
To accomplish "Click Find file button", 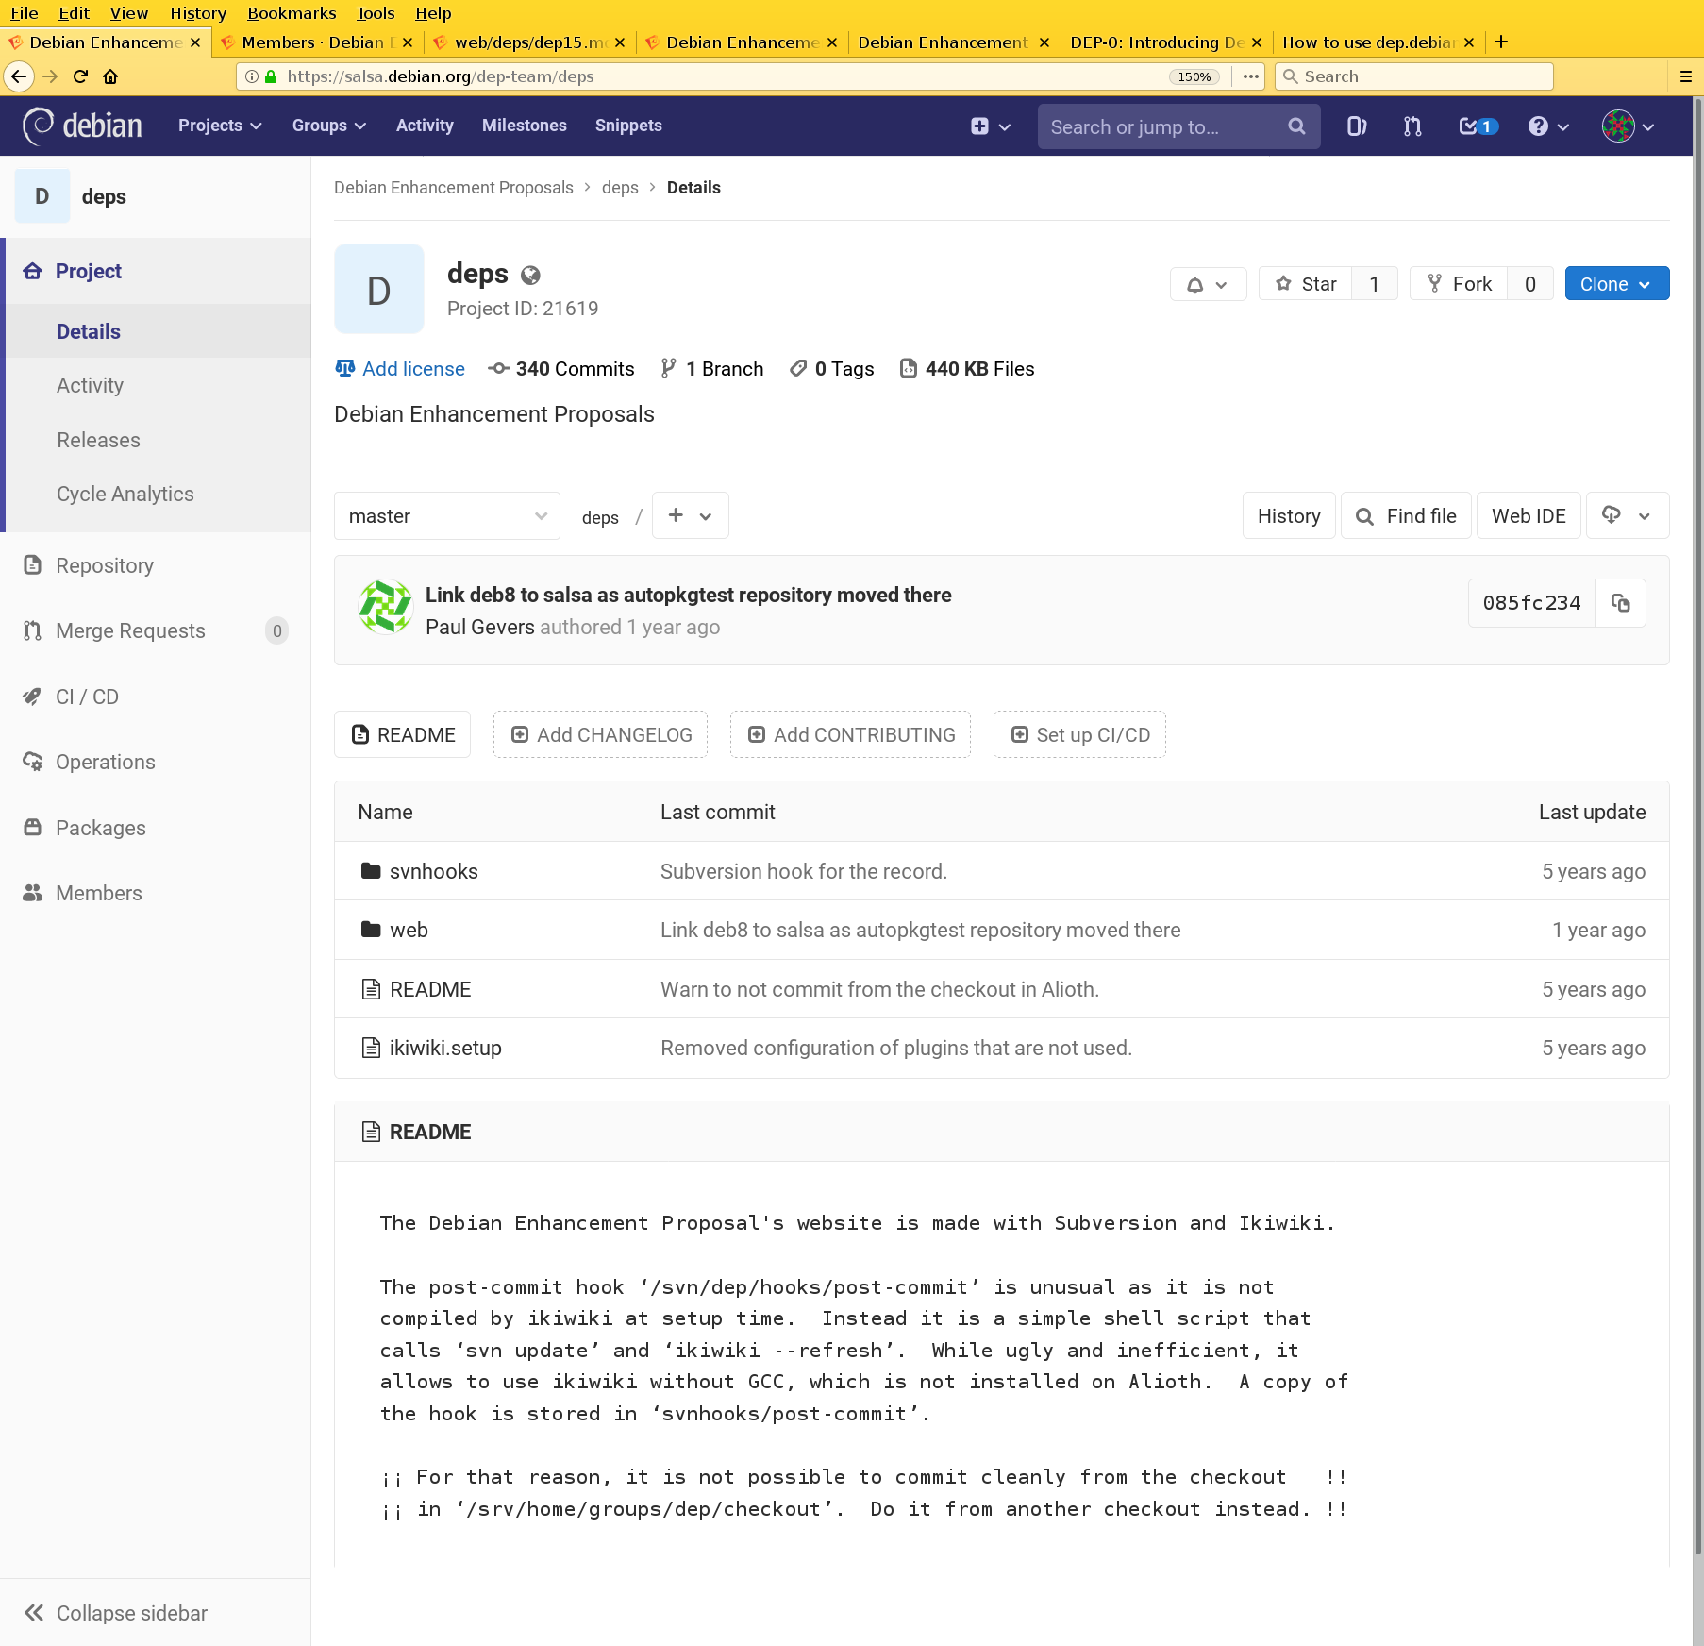I will [x=1406, y=515].
